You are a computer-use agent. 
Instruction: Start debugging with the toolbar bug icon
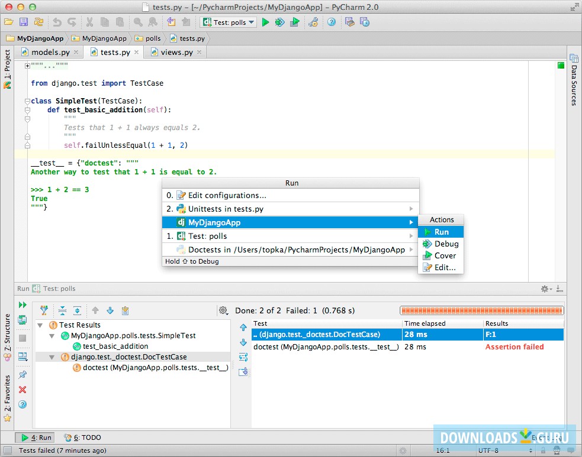pyautogui.click(x=279, y=22)
